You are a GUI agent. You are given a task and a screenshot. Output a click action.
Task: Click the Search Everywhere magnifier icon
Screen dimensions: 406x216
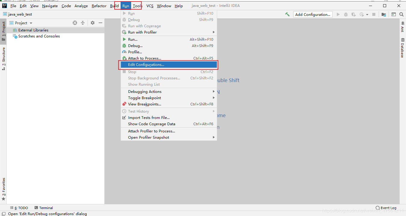pos(401,14)
